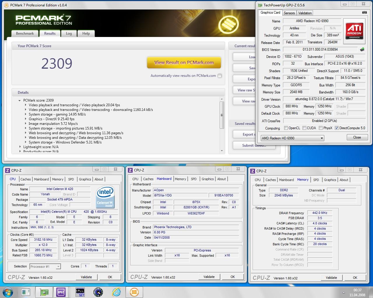Switch to GPU-Z Validation tab

point(305,13)
